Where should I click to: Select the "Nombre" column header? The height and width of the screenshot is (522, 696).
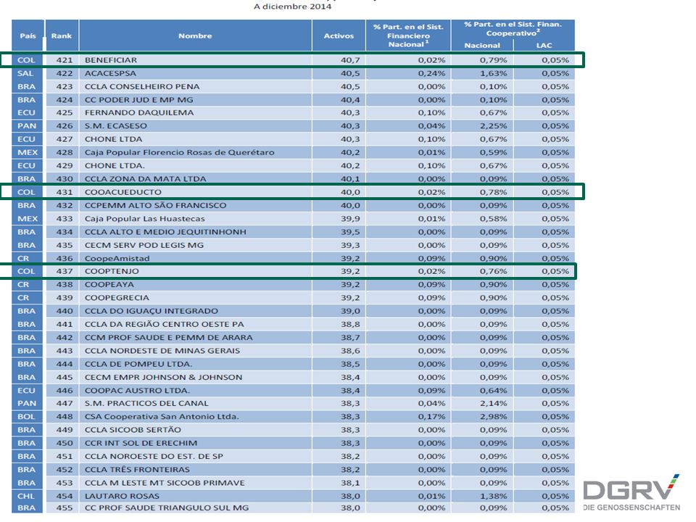click(195, 36)
